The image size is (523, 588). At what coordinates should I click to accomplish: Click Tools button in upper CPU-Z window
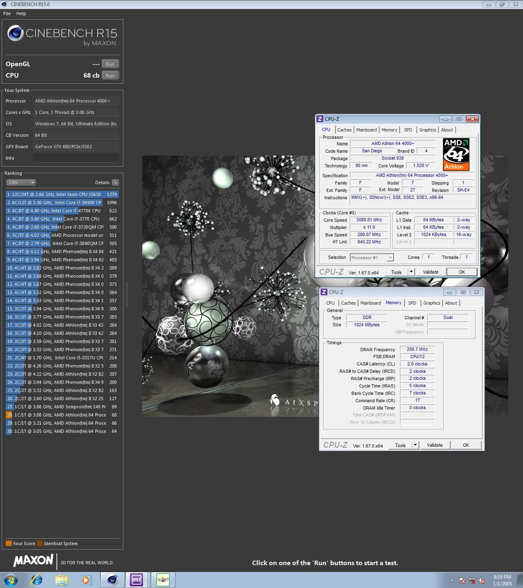pos(396,272)
